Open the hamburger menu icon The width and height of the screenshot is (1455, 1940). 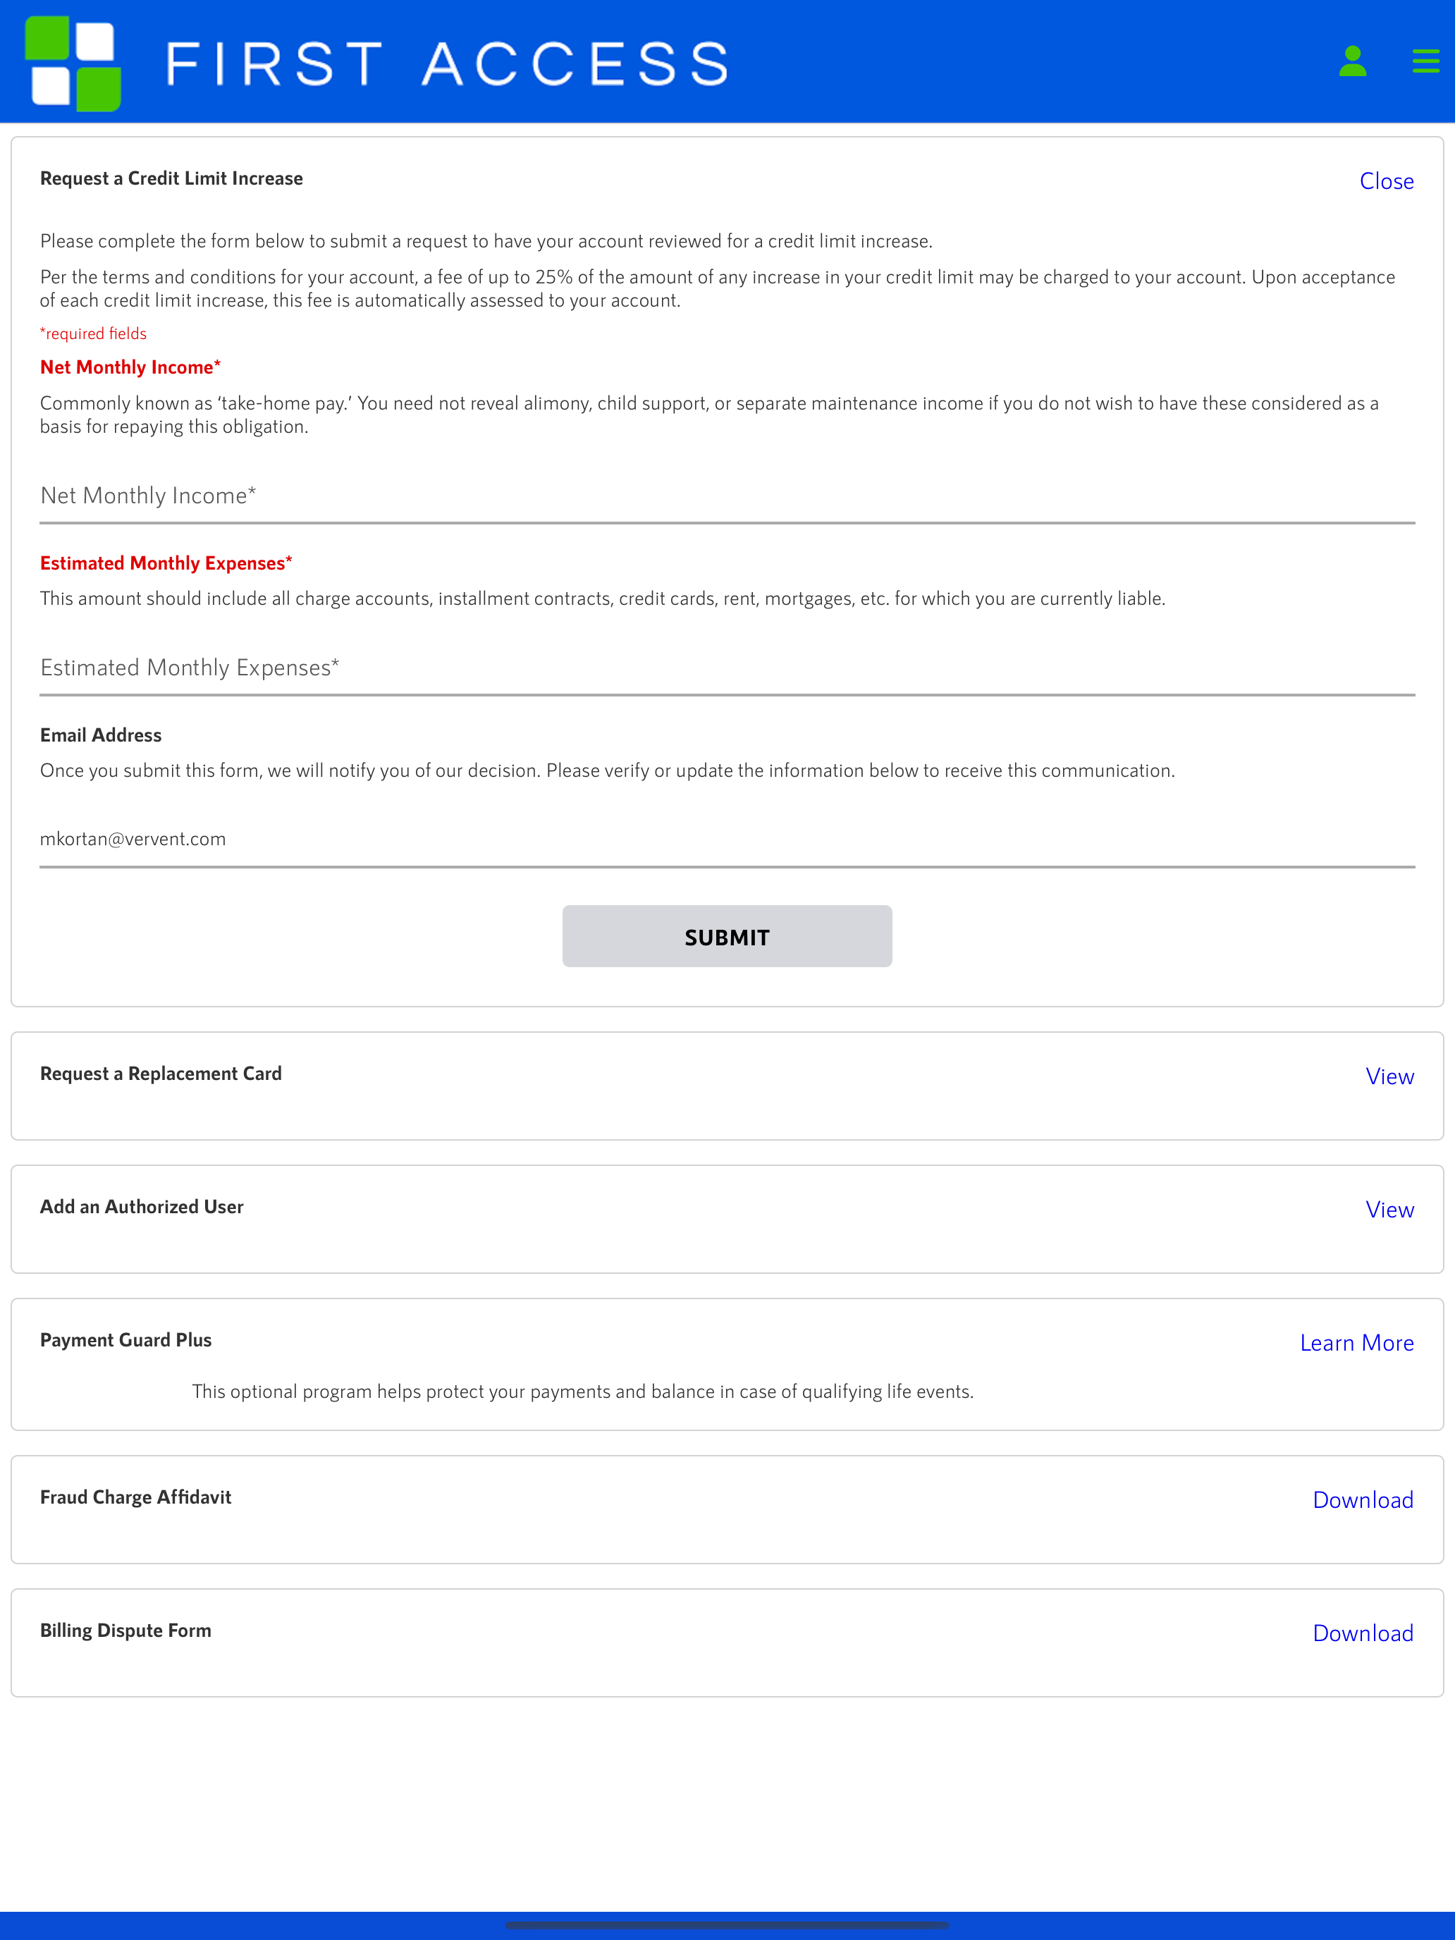coord(1426,61)
